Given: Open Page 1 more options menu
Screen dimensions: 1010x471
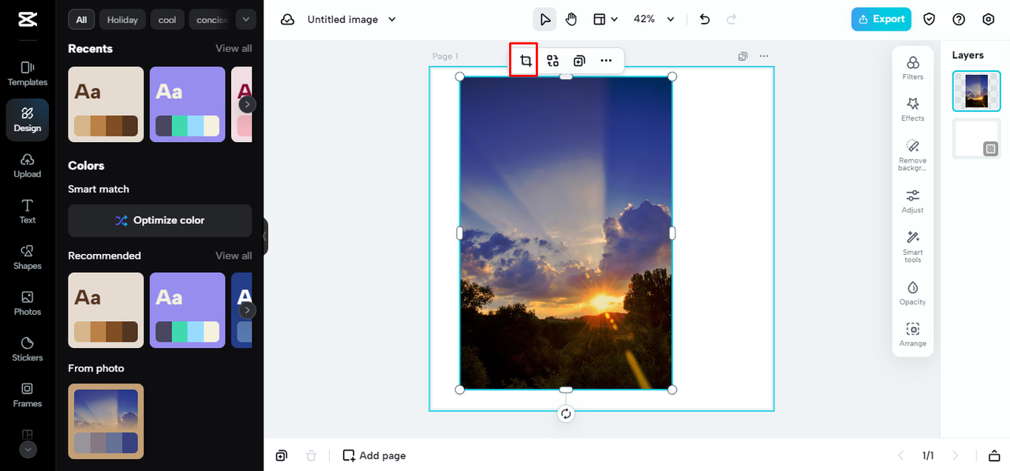Looking at the screenshot, I should (764, 57).
